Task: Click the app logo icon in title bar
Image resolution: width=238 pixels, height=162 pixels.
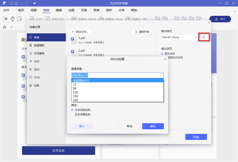Action: (4, 3)
